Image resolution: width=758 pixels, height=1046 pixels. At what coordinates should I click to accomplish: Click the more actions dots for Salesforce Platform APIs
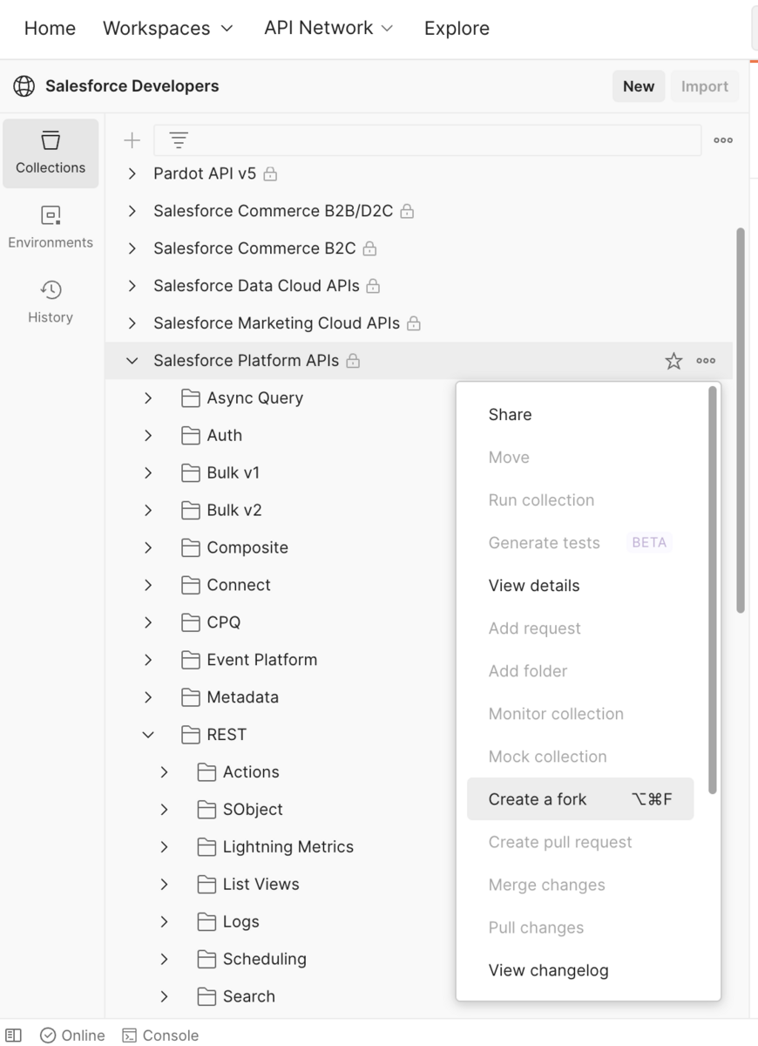point(706,361)
